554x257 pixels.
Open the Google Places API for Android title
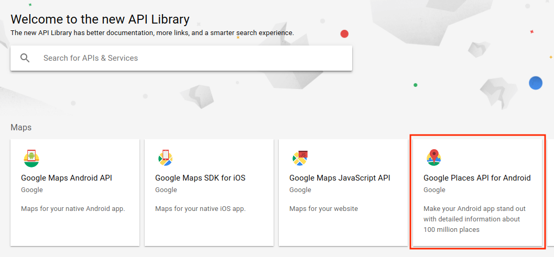click(477, 178)
